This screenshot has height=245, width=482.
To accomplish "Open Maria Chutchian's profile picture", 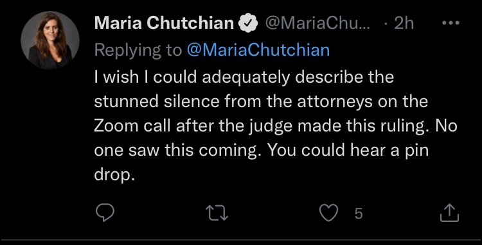I will (50, 40).
